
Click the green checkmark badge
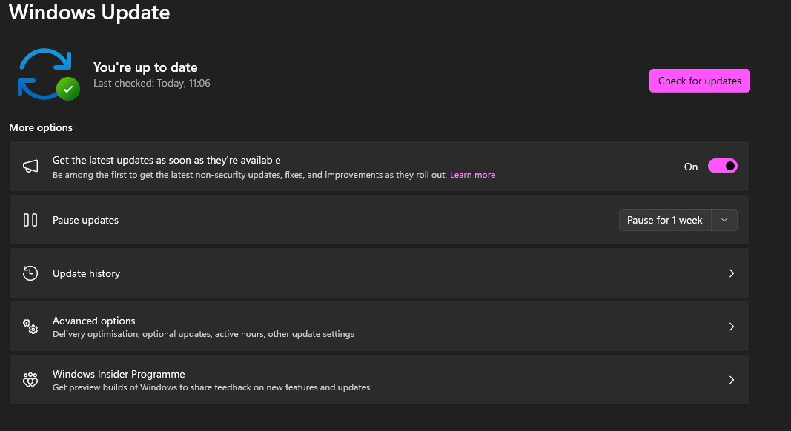click(x=68, y=89)
